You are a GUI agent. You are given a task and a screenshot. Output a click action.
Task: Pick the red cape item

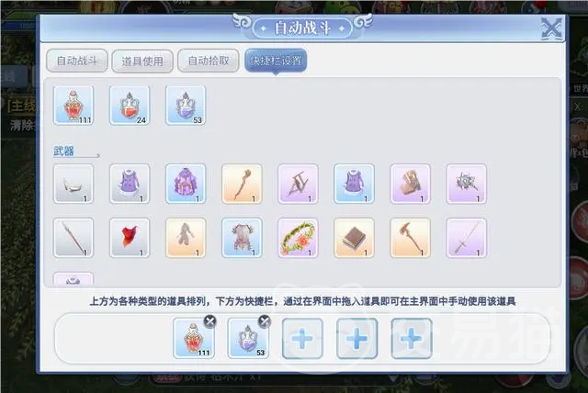tap(130, 238)
